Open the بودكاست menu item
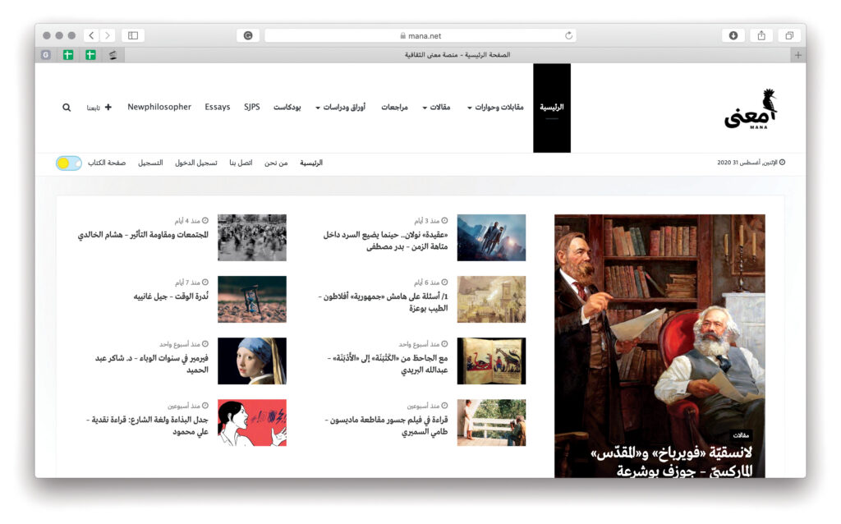The width and height of the screenshot is (841, 524). (287, 108)
